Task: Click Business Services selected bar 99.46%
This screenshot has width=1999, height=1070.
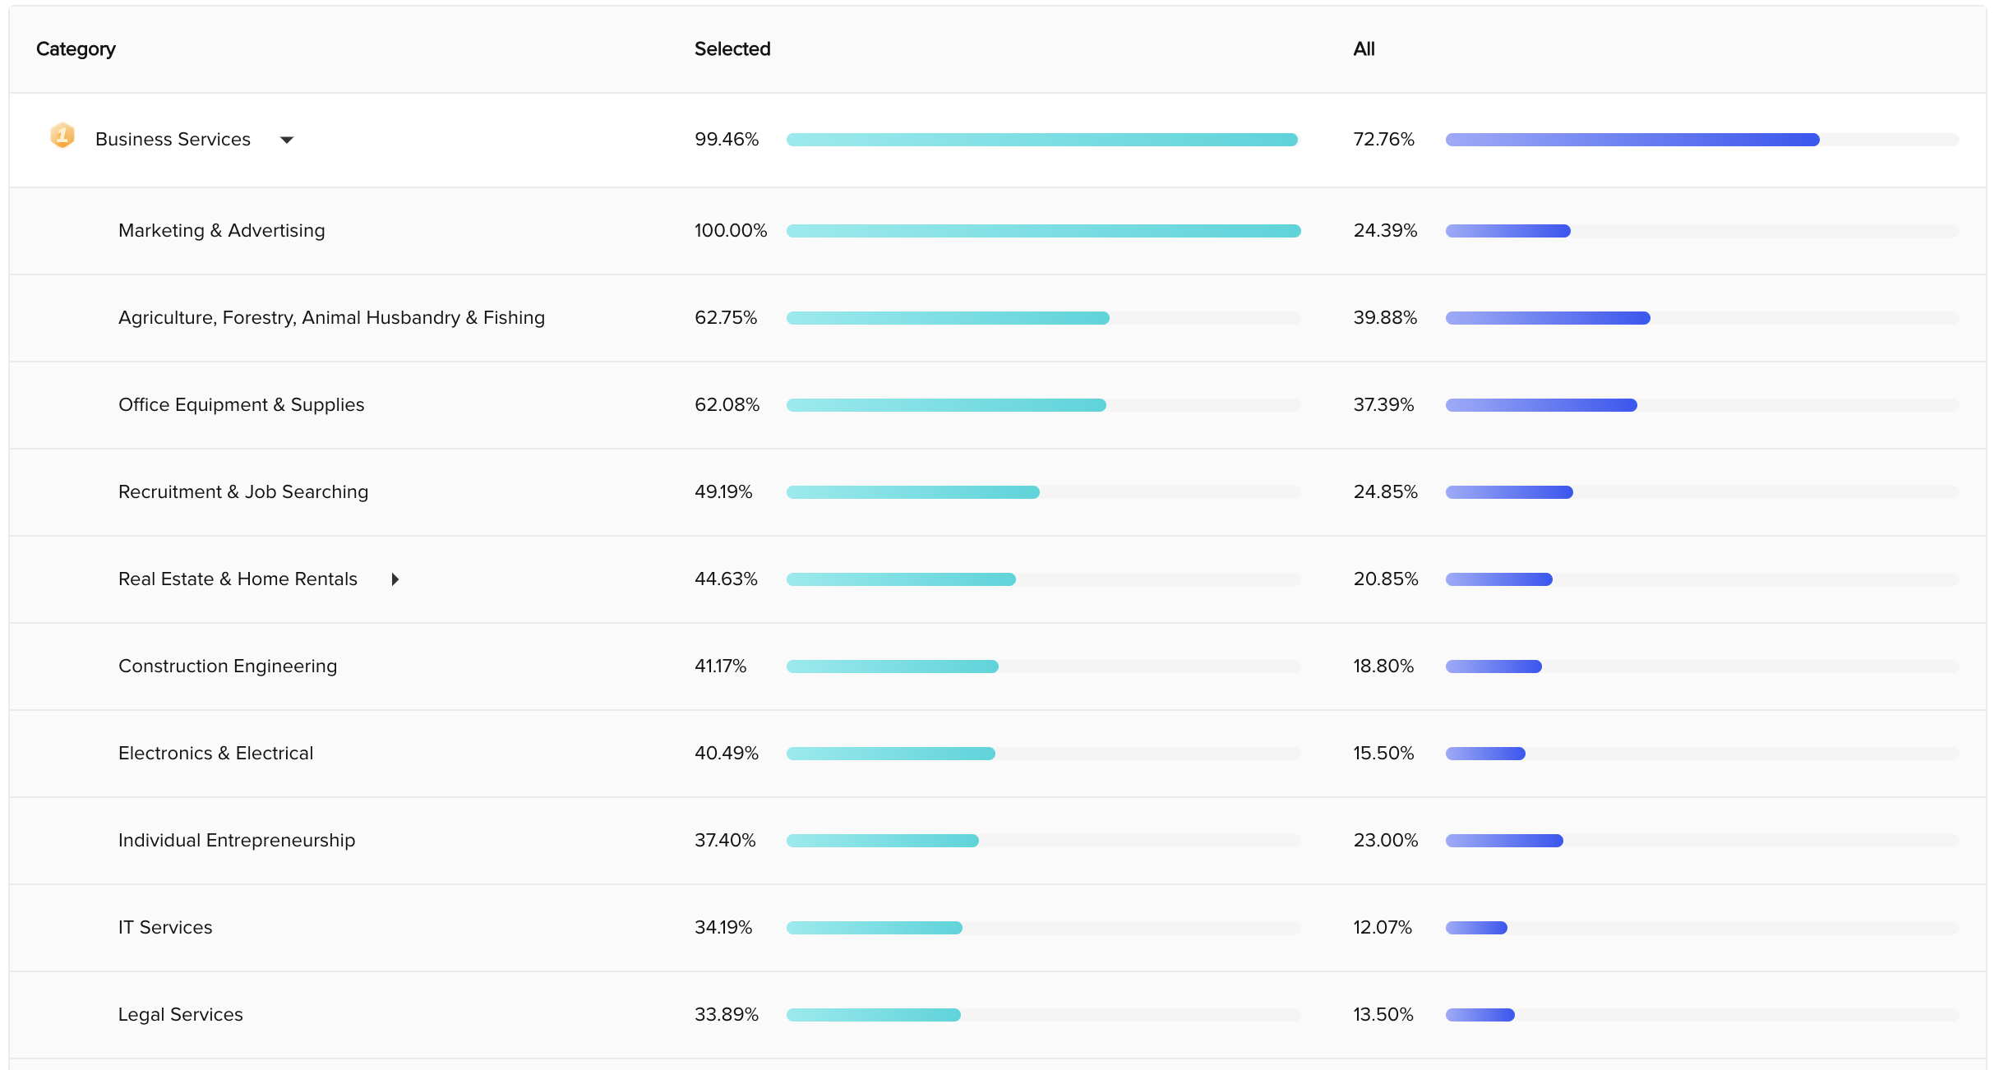Action: (x=1043, y=140)
